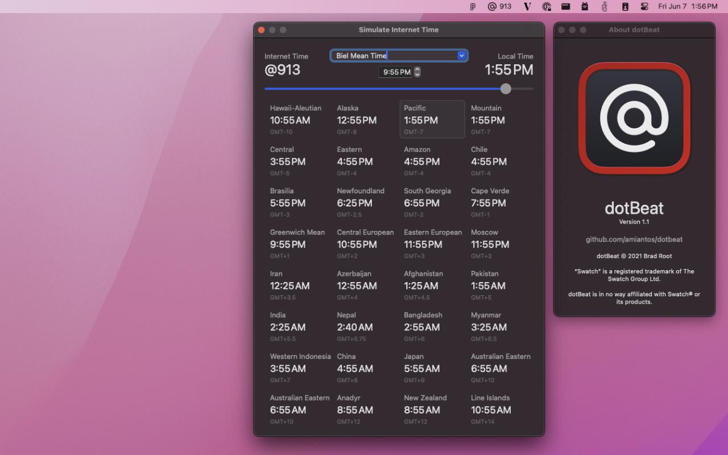Click the 9:55 PM time input field
This screenshot has width=728, height=455.
click(x=396, y=72)
